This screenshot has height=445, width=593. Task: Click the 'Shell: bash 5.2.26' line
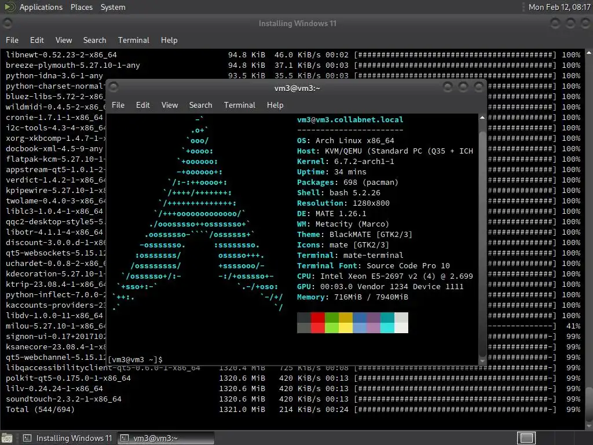[338, 192]
